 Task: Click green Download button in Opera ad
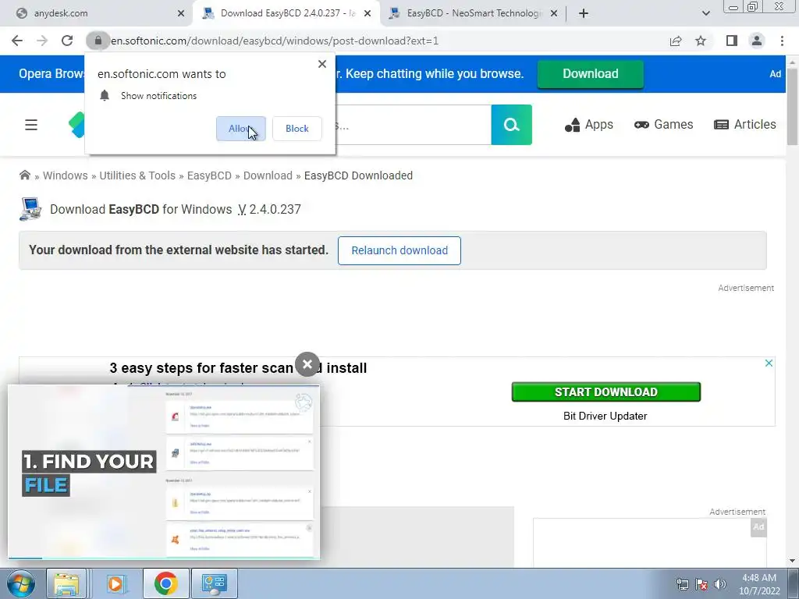[591, 74]
